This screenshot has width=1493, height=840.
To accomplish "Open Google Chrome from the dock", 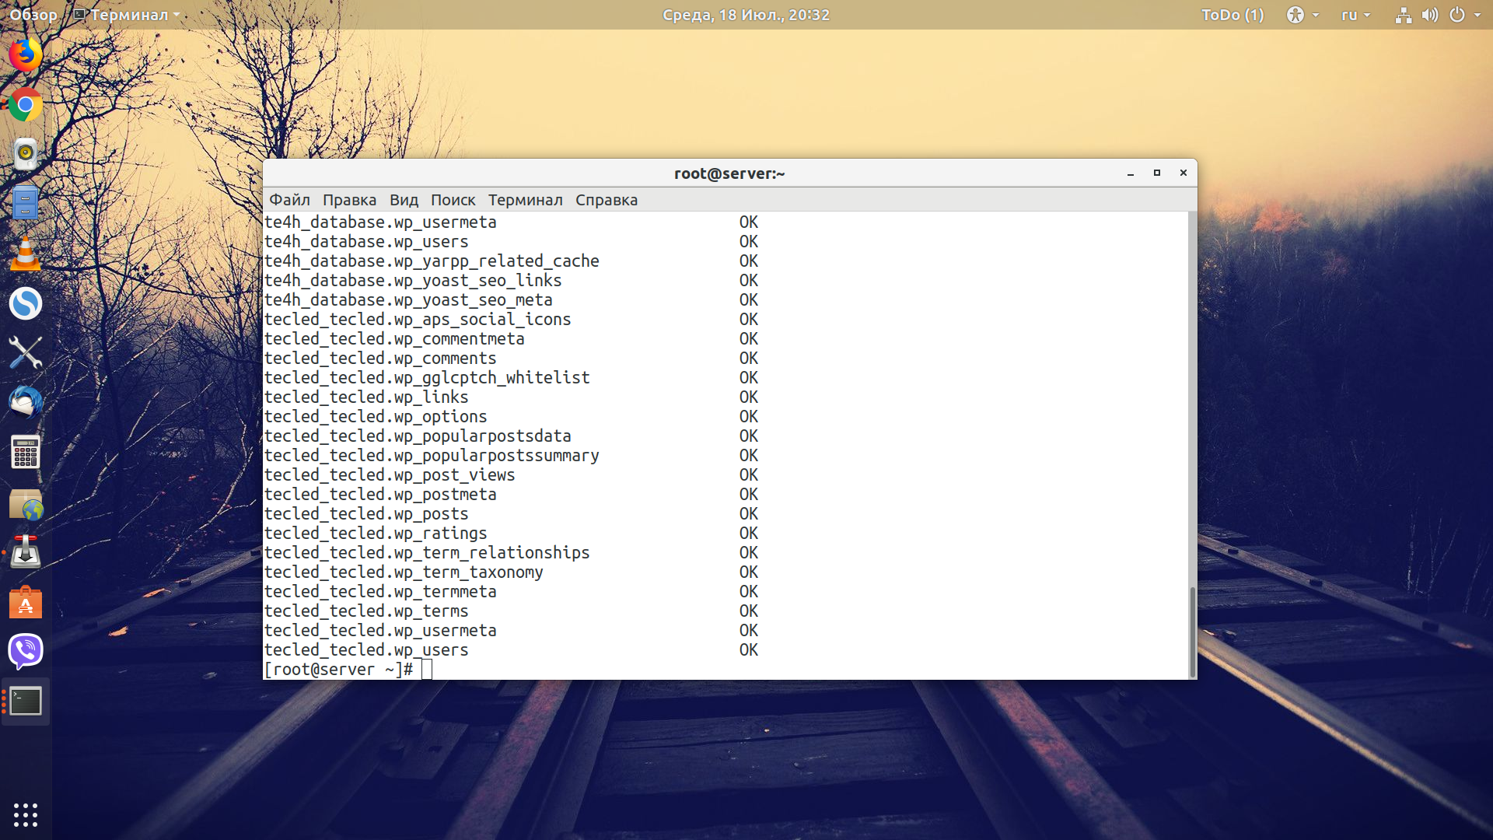I will tap(26, 104).
